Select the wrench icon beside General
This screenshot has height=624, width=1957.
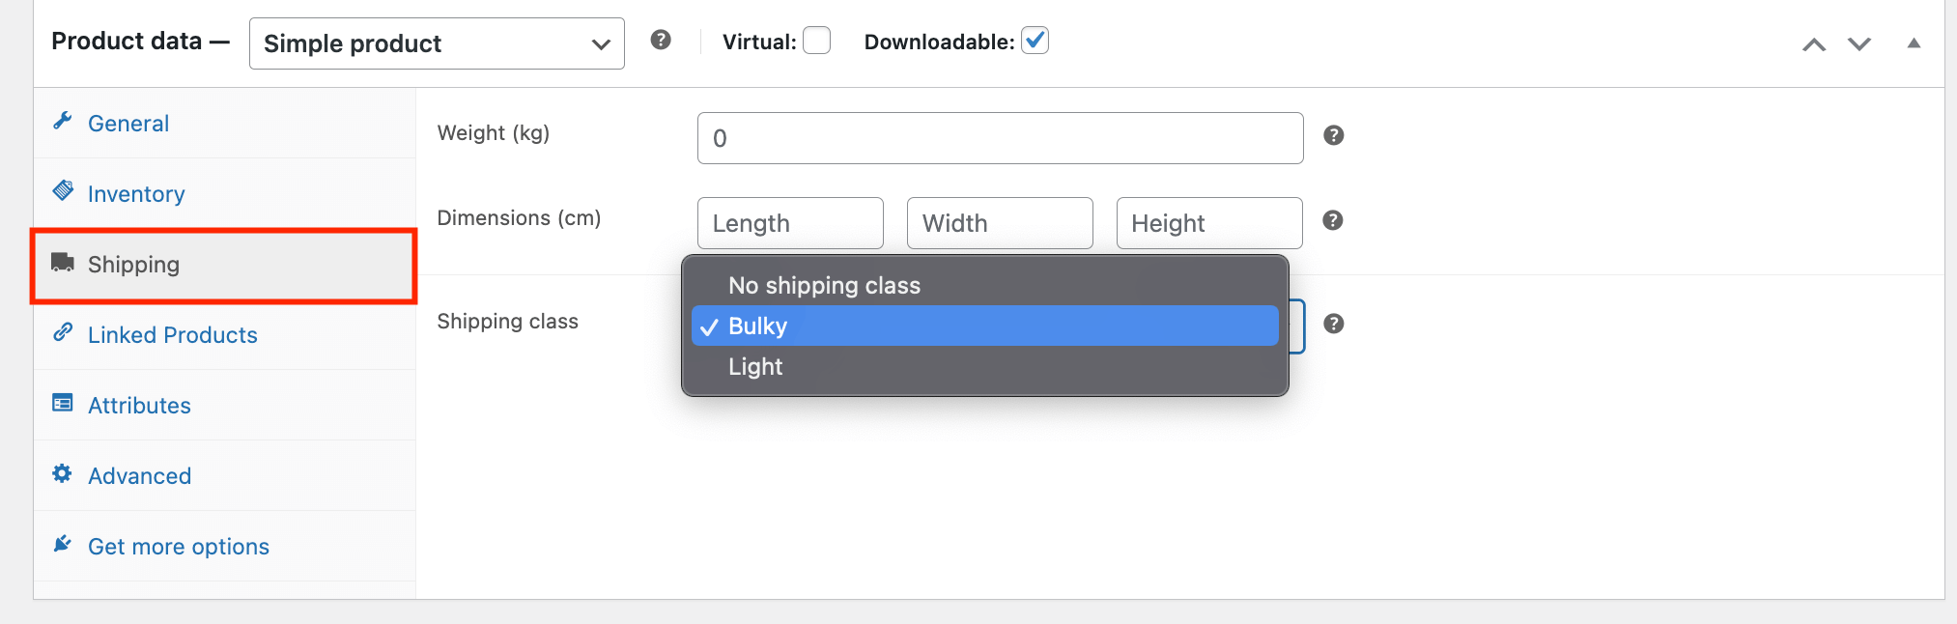pos(62,121)
